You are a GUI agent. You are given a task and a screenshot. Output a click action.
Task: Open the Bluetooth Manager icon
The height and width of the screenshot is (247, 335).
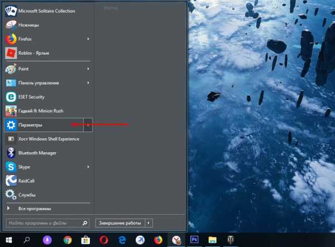point(11,153)
